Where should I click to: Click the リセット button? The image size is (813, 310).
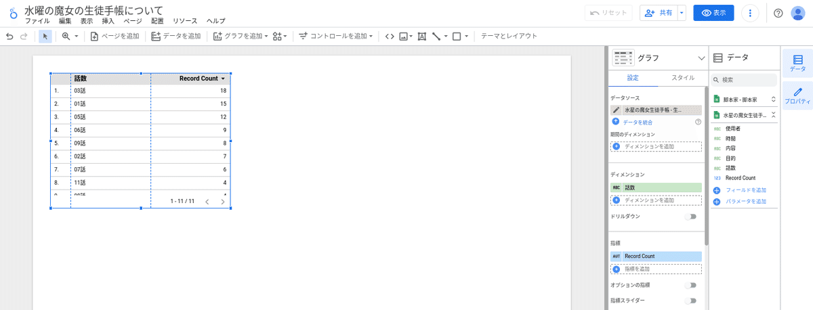click(609, 13)
